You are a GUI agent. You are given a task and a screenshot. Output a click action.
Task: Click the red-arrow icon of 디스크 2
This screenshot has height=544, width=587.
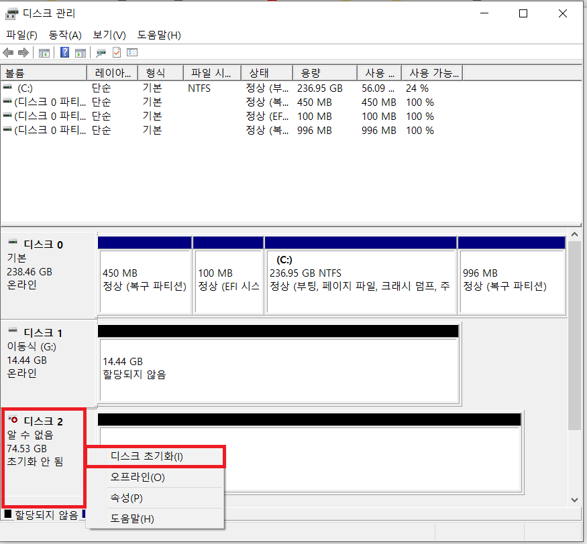pos(13,419)
